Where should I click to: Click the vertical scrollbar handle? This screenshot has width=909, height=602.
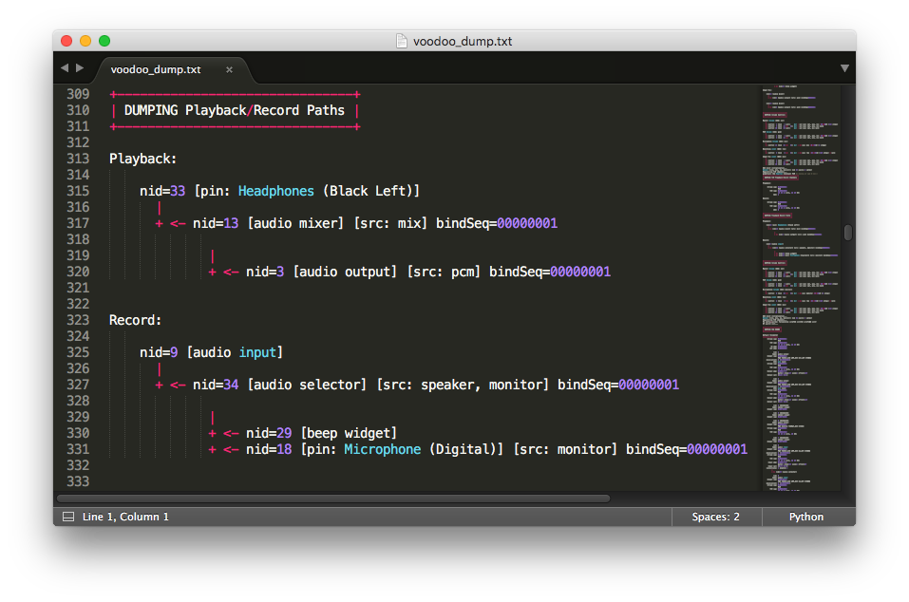point(848,233)
